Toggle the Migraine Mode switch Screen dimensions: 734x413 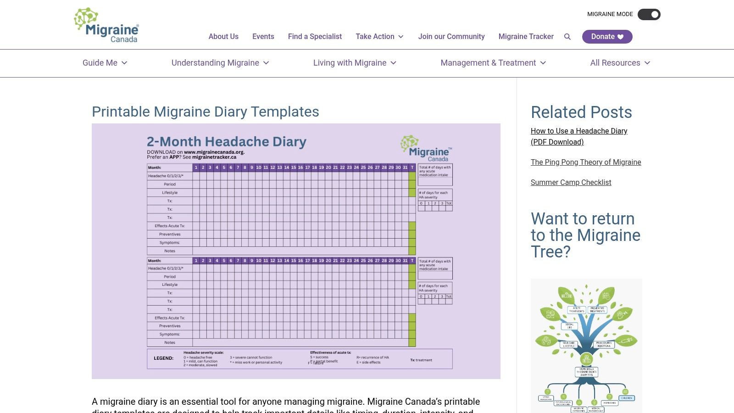(649, 14)
